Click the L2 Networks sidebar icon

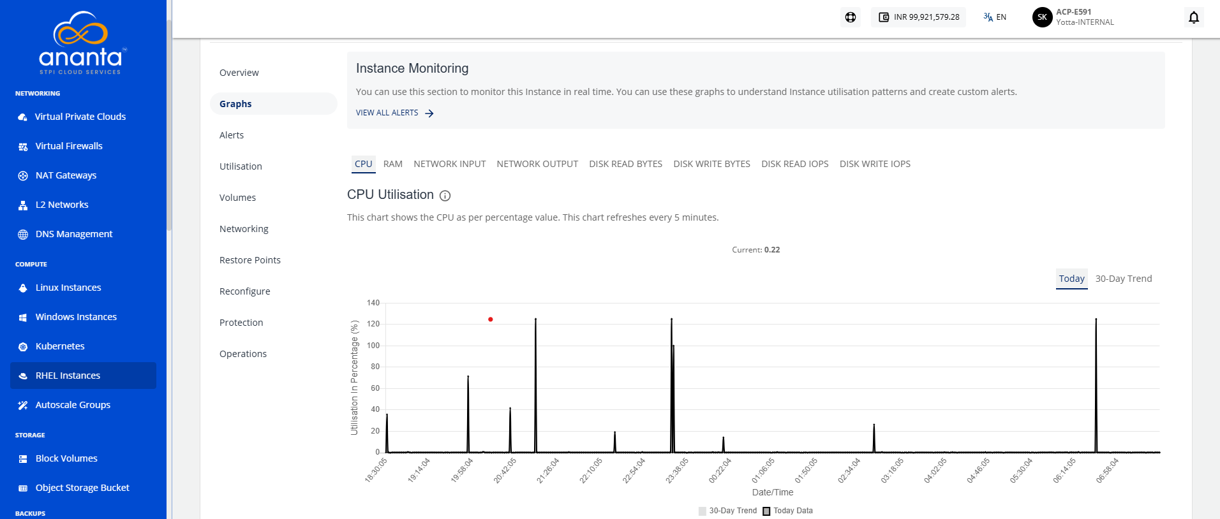tap(23, 205)
